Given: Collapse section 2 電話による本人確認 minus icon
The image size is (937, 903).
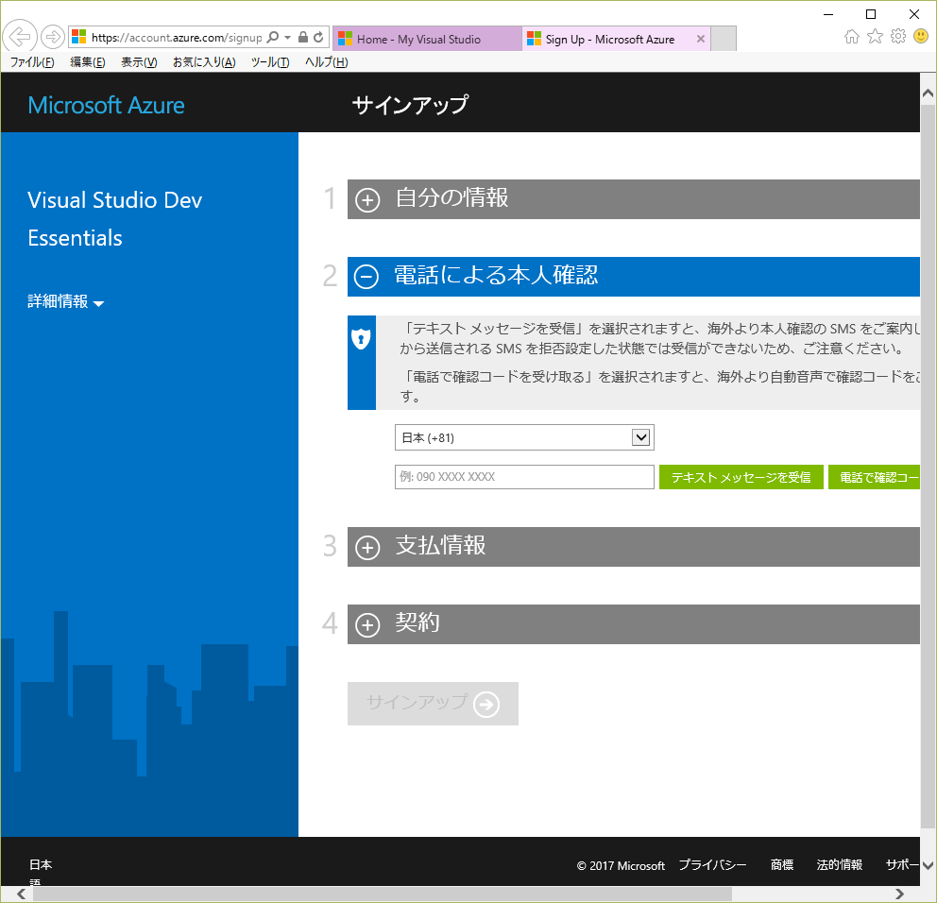Looking at the screenshot, I should coord(366,277).
